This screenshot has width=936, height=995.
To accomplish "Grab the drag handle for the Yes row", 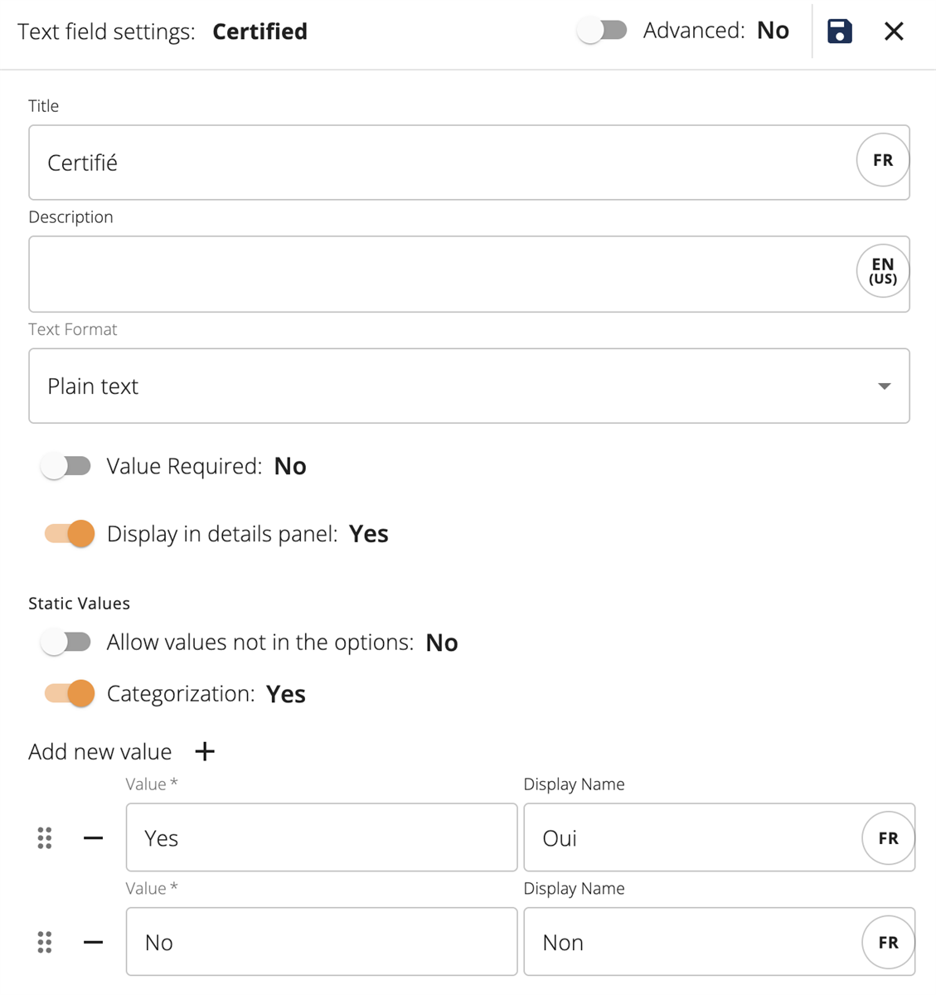I will click(45, 838).
